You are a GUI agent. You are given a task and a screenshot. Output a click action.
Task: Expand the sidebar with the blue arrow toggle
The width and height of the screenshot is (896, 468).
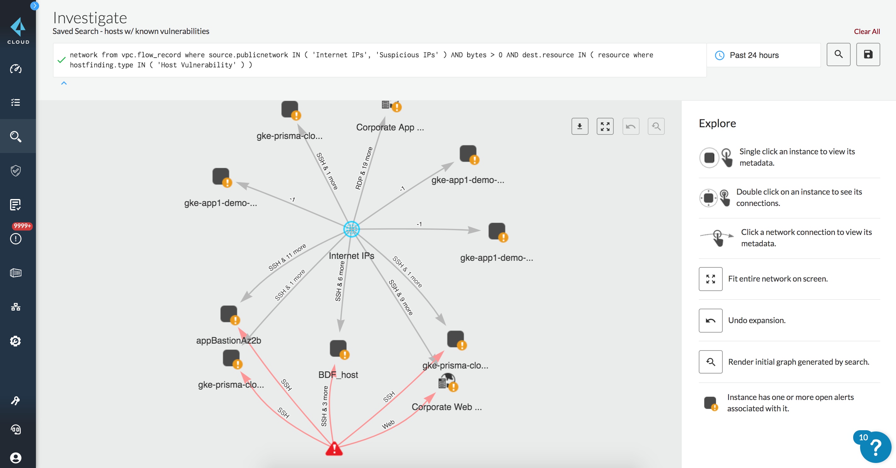tap(35, 6)
